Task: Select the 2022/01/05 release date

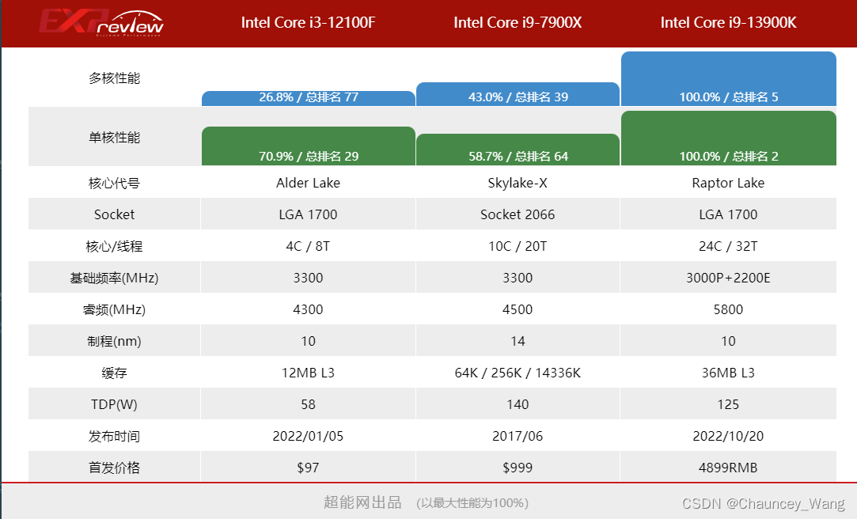Action: point(309,437)
